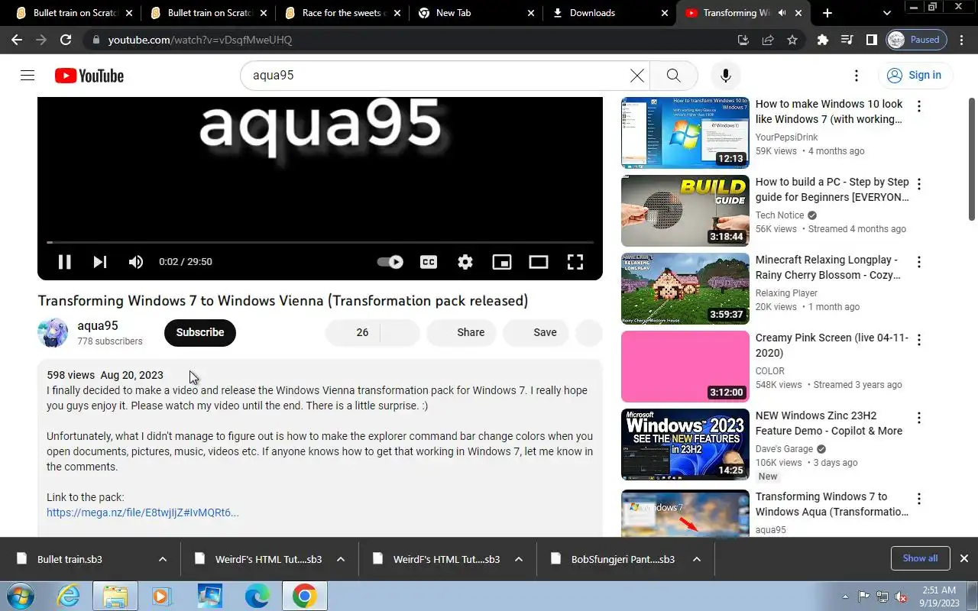
Task: Open the aqua95 channel name link
Action: pyautogui.click(x=98, y=325)
